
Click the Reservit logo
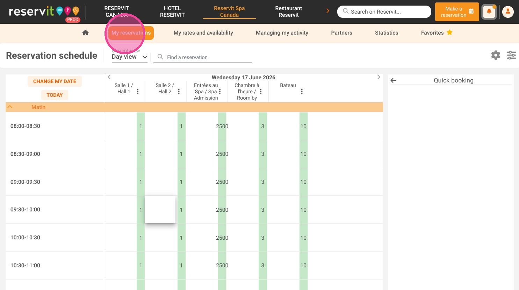pyautogui.click(x=44, y=12)
